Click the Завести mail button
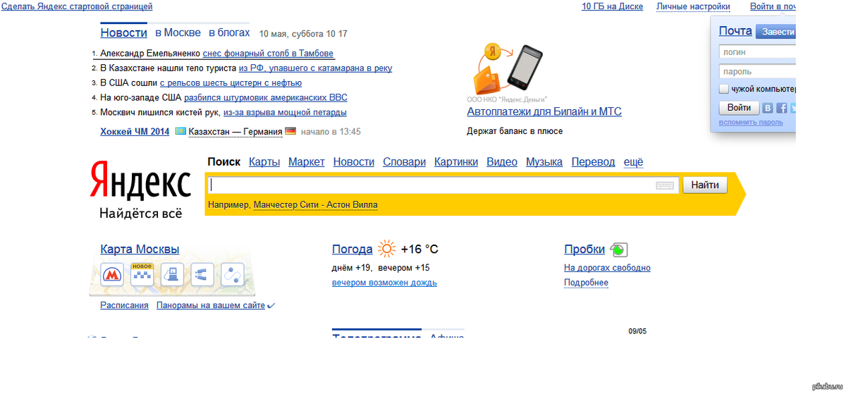 pyautogui.click(x=776, y=32)
